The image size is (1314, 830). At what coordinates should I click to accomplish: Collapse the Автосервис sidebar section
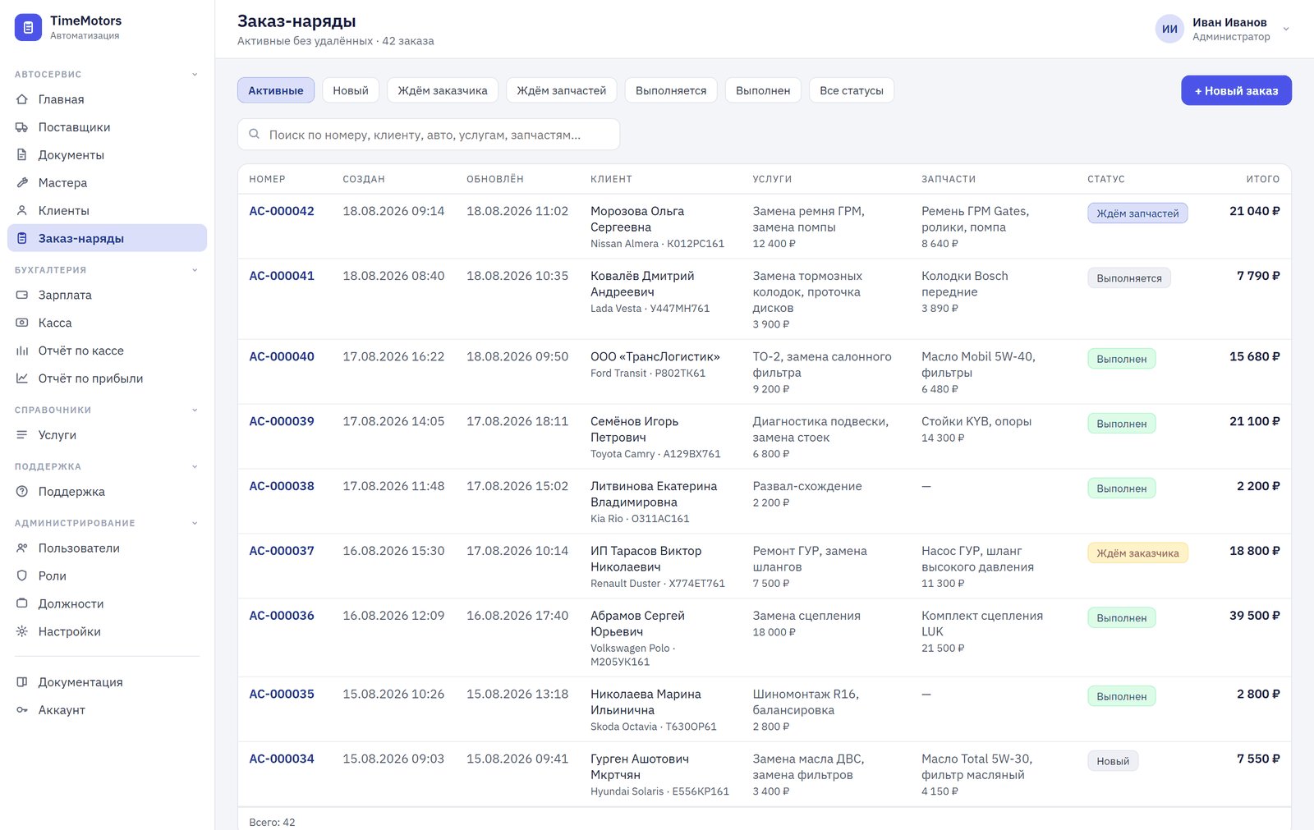[195, 75]
